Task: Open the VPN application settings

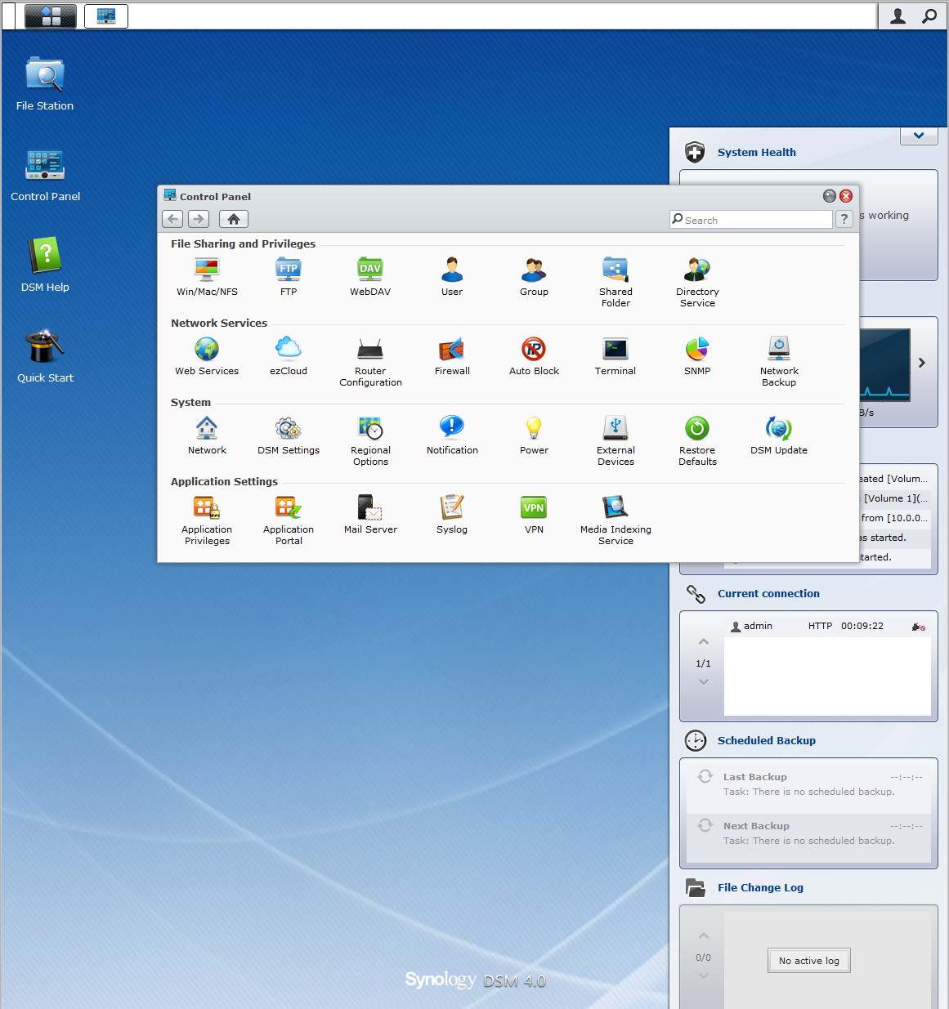Action: coord(534,509)
